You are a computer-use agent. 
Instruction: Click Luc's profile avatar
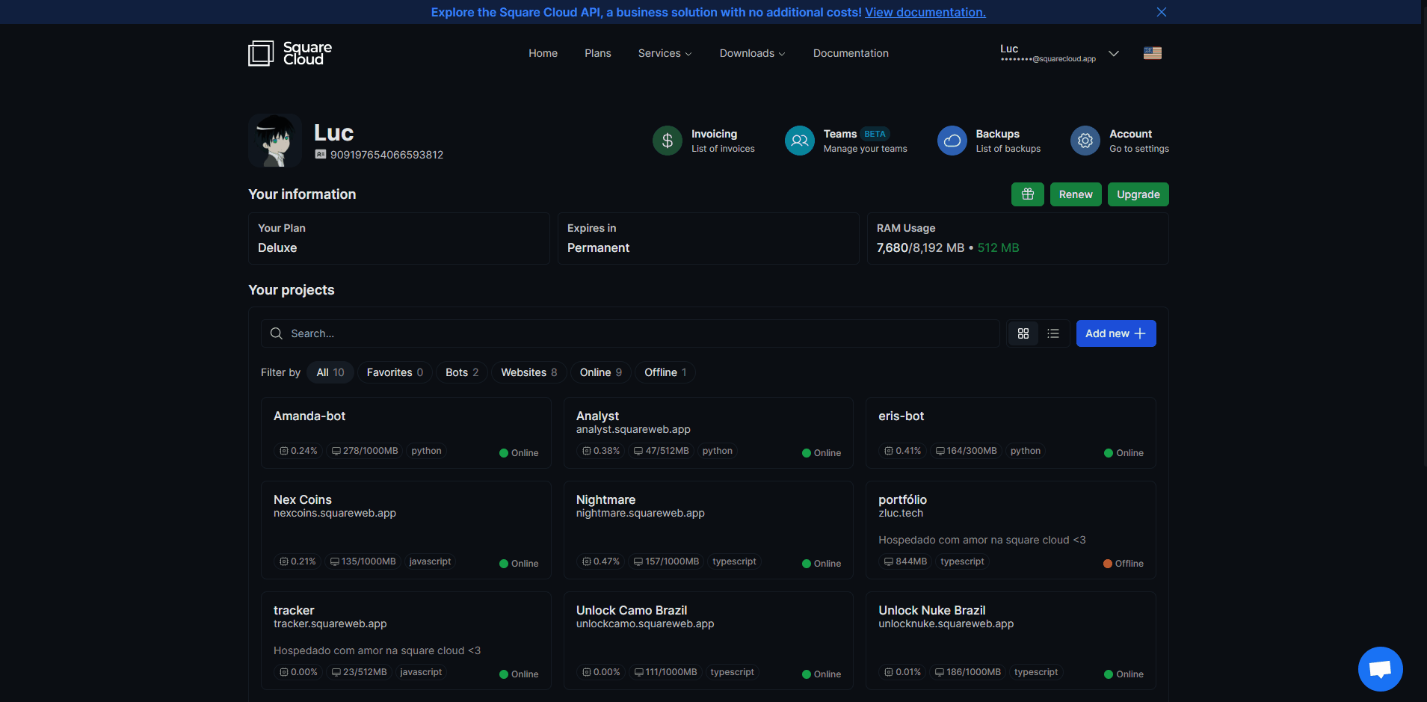coord(275,141)
